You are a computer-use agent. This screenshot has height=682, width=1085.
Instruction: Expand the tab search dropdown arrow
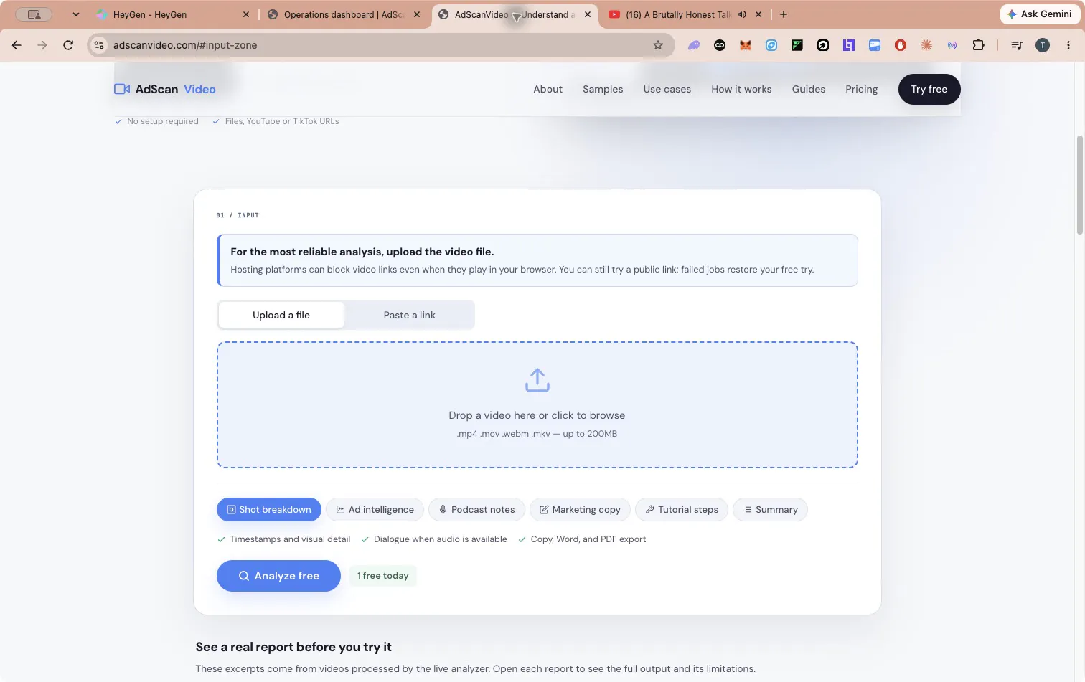(75, 14)
